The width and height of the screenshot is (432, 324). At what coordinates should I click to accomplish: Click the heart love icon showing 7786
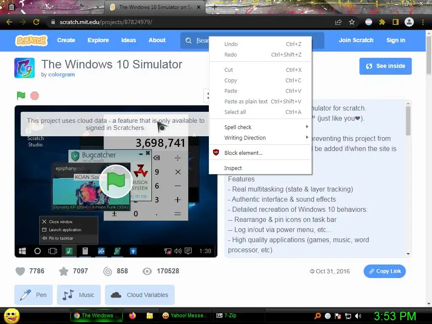(20, 271)
